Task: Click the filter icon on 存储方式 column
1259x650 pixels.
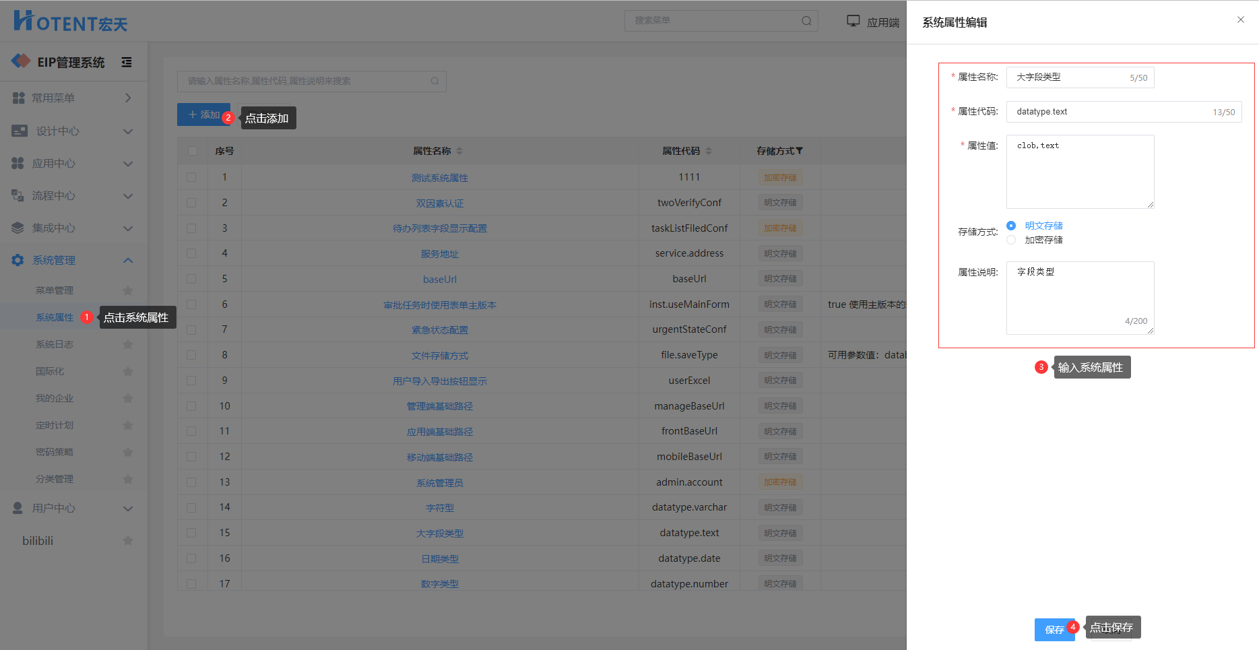Action: coord(800,151)
